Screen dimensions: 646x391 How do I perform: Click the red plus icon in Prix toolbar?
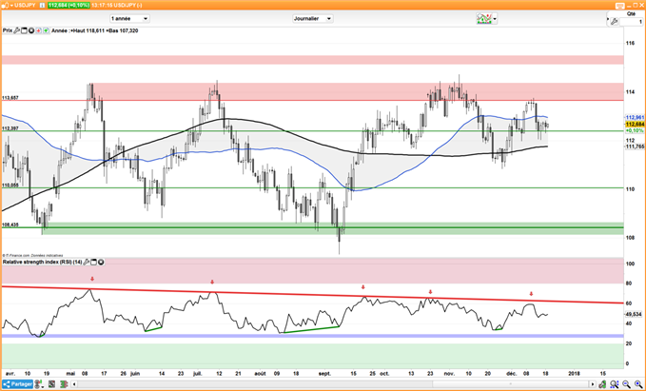click(x=38, y=30)
